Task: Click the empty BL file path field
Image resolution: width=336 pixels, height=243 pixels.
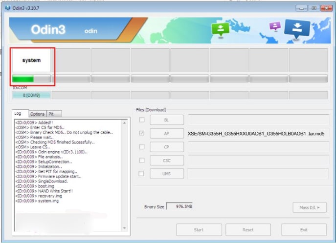Action: [258, 120]
